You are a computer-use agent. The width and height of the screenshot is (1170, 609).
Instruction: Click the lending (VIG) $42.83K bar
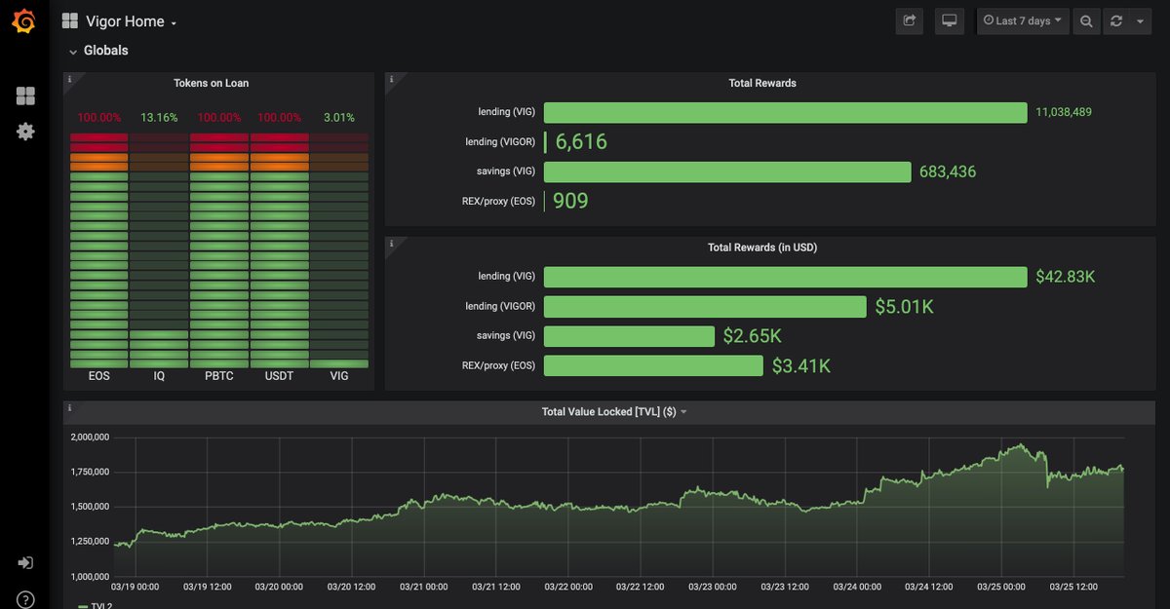785,277
